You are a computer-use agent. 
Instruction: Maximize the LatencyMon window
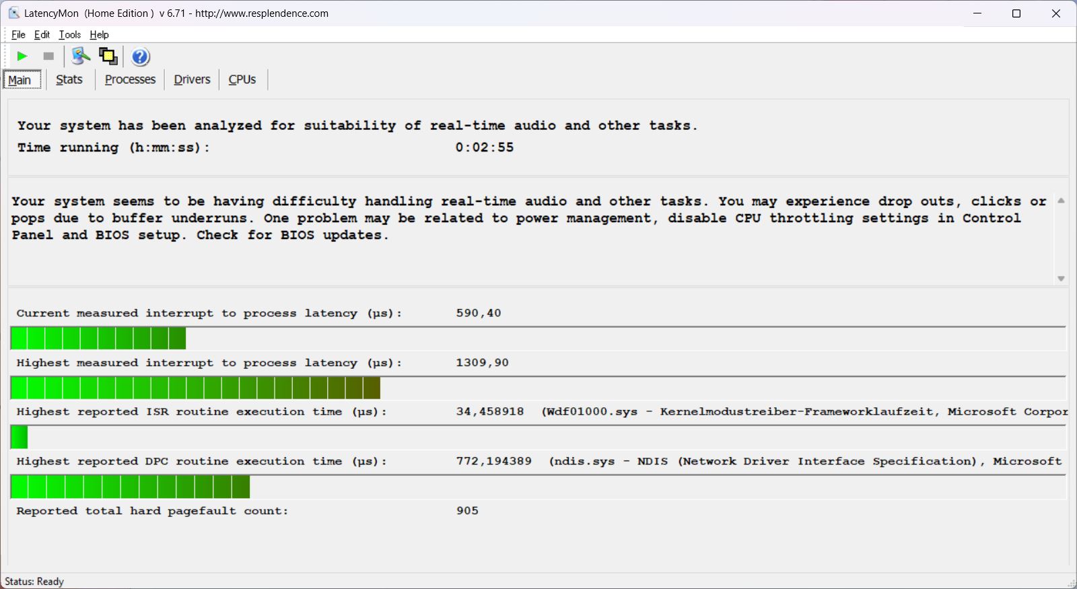[x=1016, y=13]
